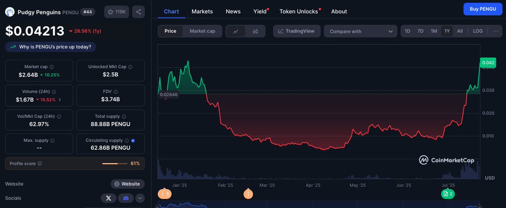506x208 pixels.
Task: Set chart range to 1M
Action: click(434, 31)
